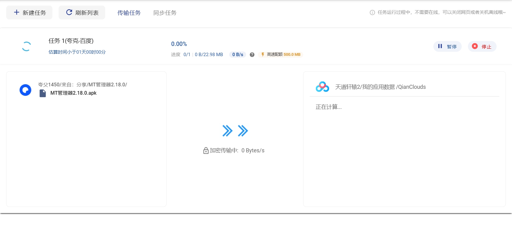Screen dimensions: 512x243
Task: Click the offline running notice text
Action: point(442,12)
